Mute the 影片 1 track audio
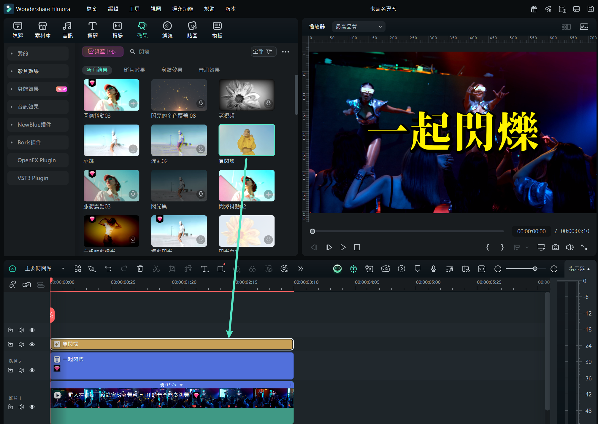This screenshot has width=598, height=424. click(21, 407)
